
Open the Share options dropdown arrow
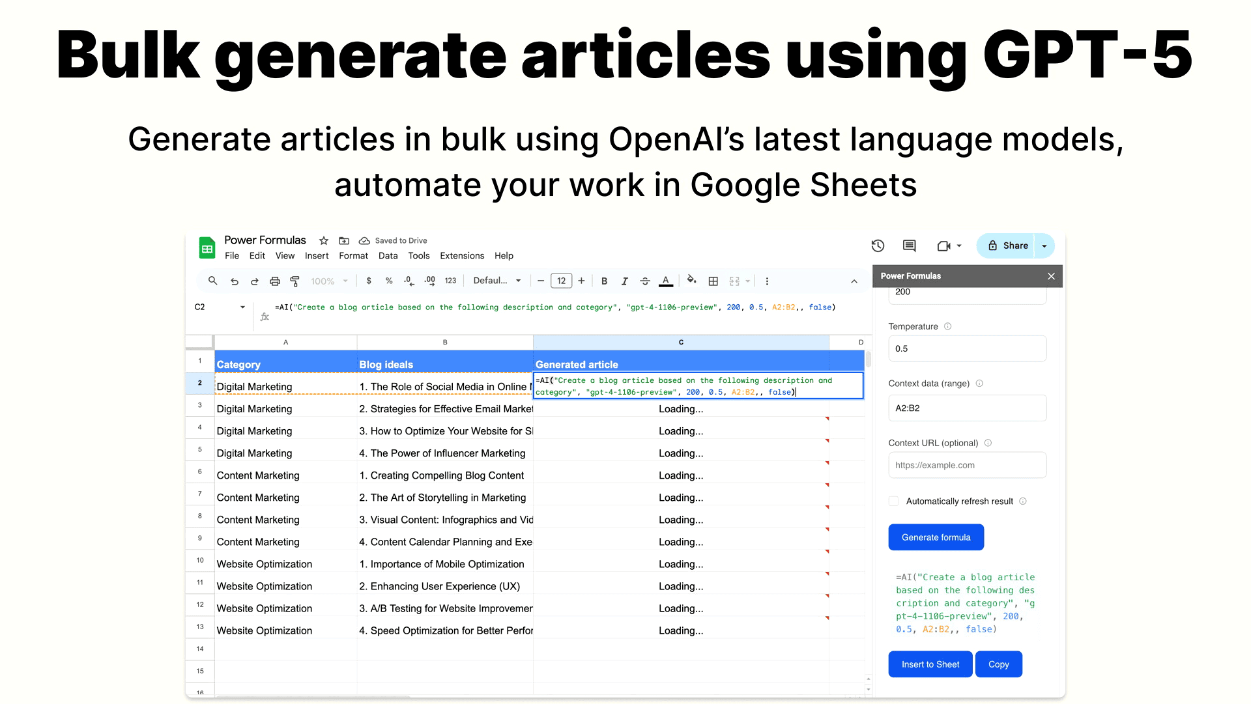click(x=1044, y=246)
